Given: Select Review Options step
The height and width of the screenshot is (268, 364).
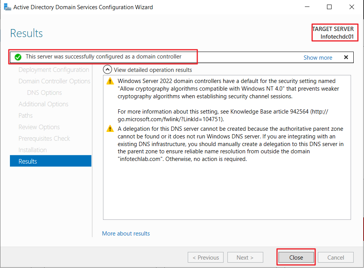Looking at the screenshot, I should pyautogui.click(x=39, y=127).
